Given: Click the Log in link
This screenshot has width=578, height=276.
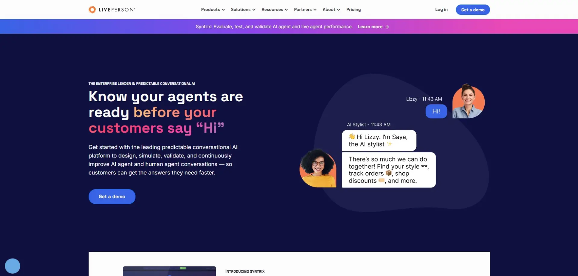Looking at the screenshot, I should pos(441,10).
